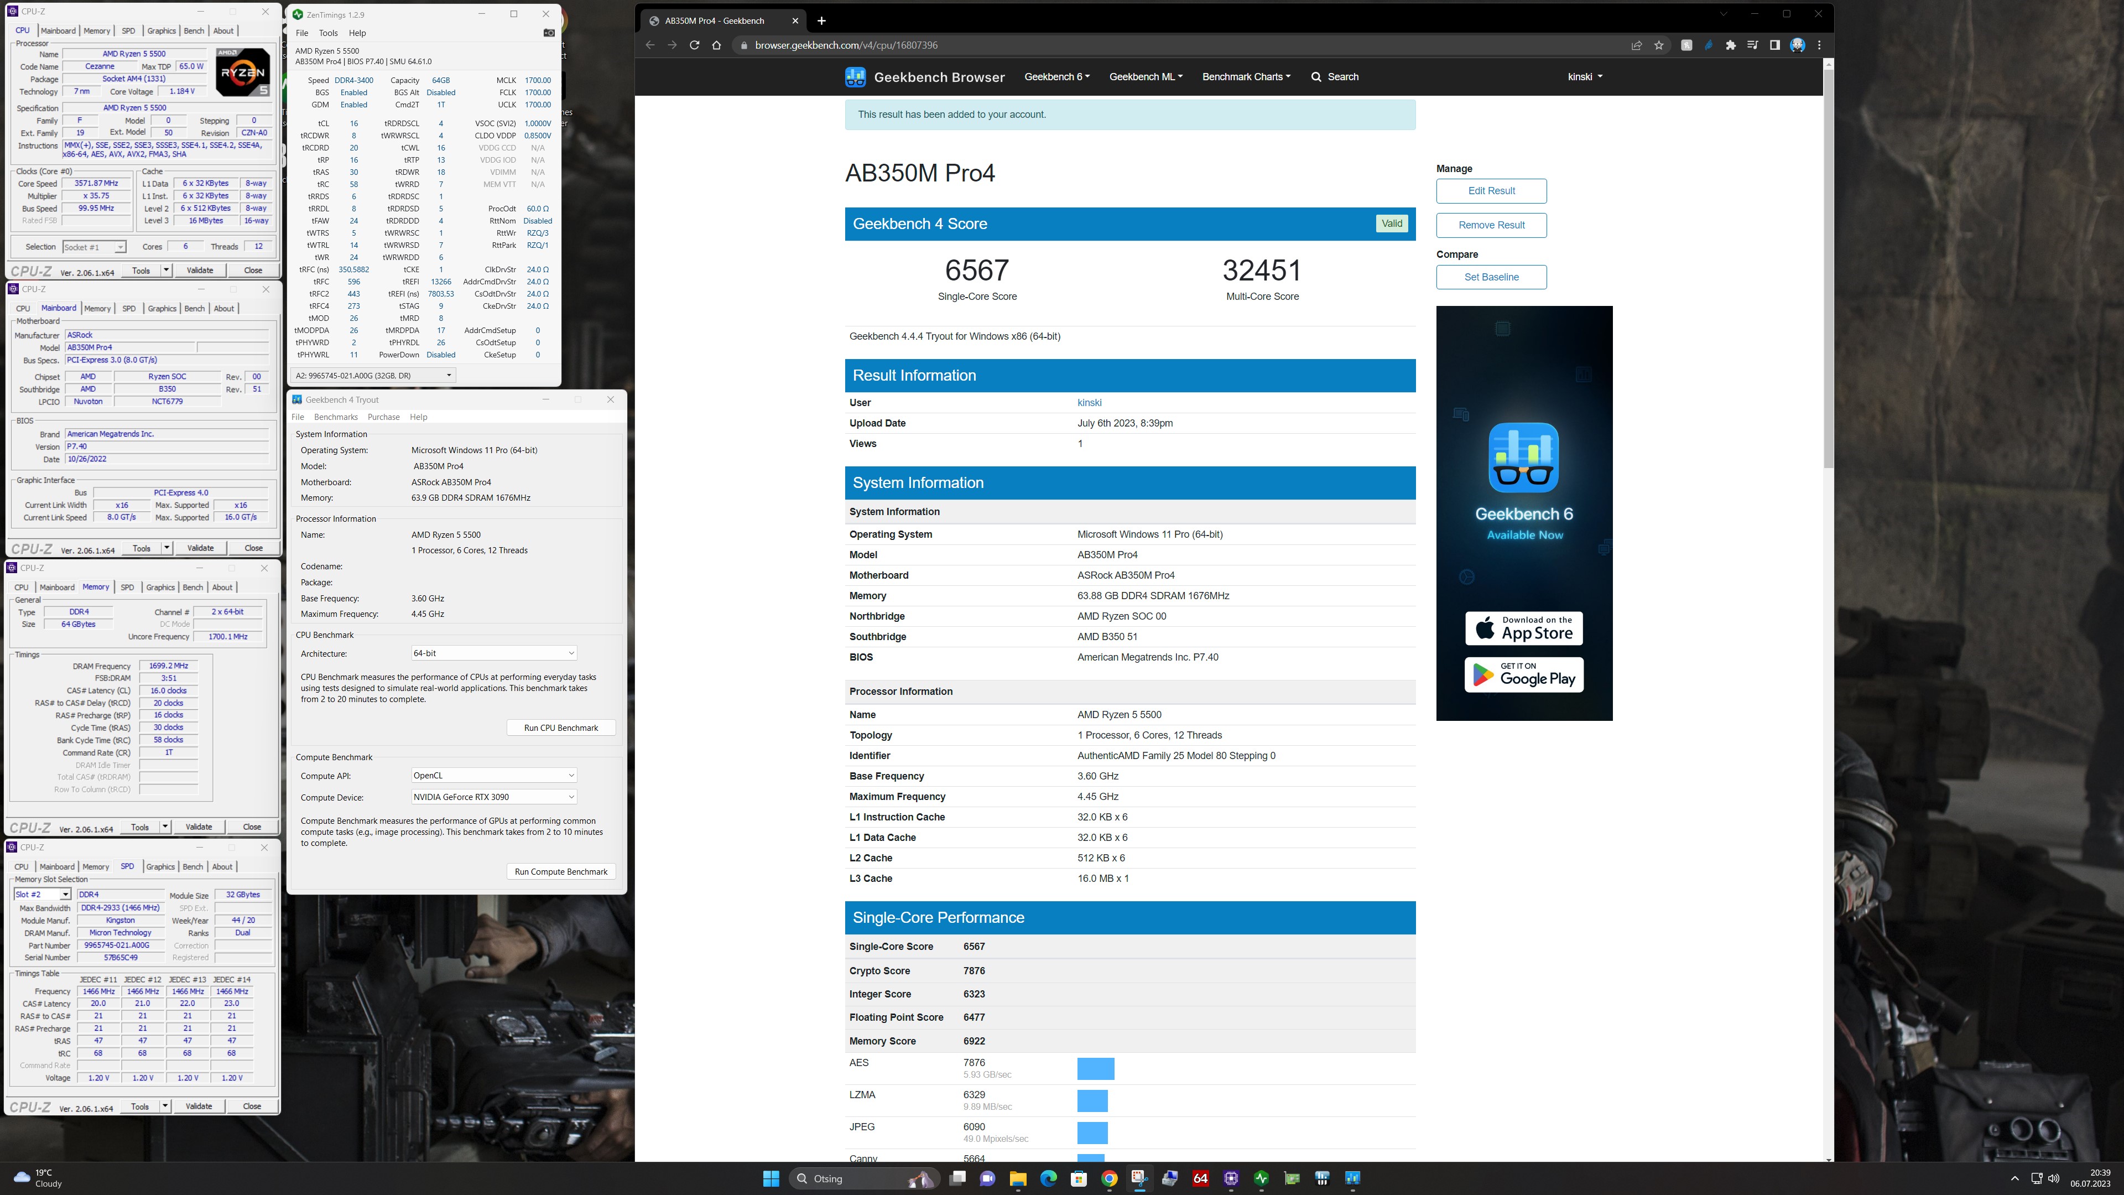Screen dimensions: 2124x1195
Task: Open kinski account dropdown
Action: coord(1585,77)
